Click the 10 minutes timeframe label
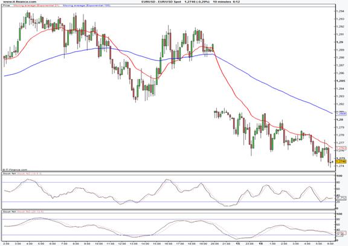Screen dimensions: 348x246 click(x=222, y=2)
